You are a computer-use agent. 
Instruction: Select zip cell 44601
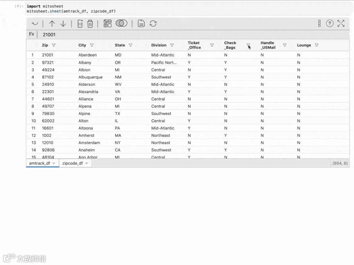pos(48,99)
